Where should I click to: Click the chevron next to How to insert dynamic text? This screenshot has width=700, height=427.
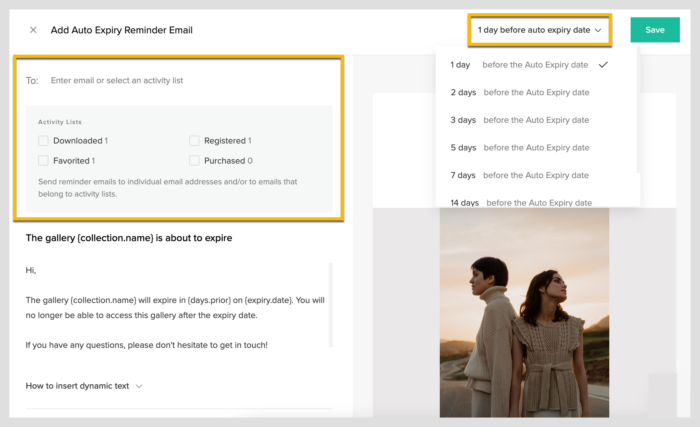(139, 386)
